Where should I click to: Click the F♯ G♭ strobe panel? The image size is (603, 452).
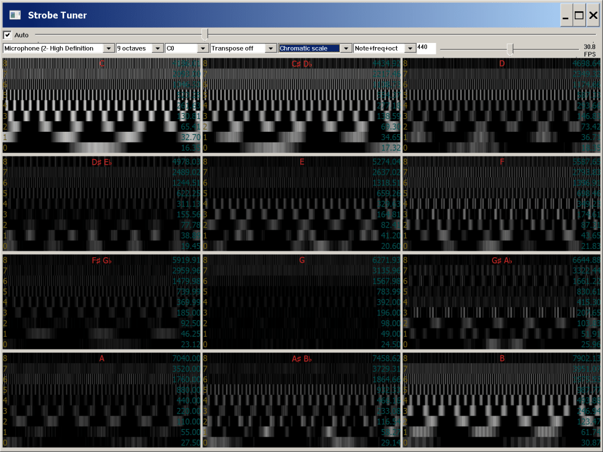point(101,301)
